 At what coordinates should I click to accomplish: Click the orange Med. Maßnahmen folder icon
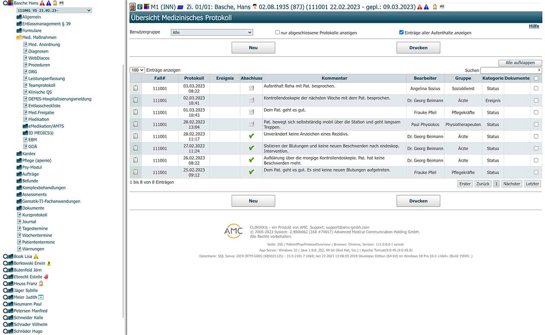19,37
